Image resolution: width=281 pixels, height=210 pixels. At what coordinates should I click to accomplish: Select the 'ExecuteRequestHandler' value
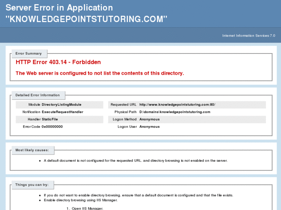click(x=62, y=112)
